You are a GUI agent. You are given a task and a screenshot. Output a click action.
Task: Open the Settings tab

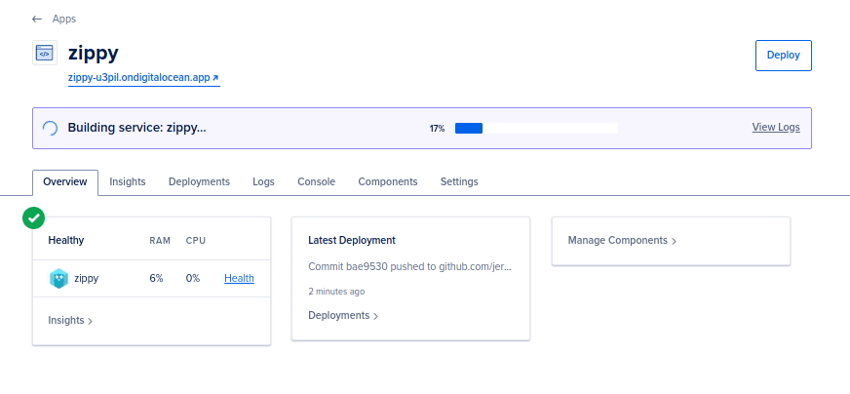click(459, 181)
